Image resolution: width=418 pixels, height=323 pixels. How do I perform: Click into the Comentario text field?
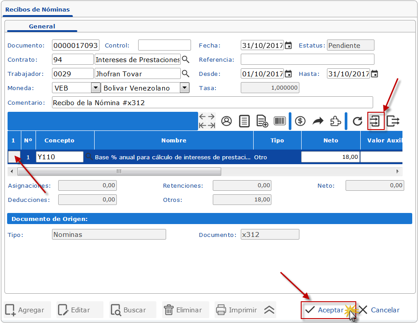pyautogui.click(x=212, y=102)
